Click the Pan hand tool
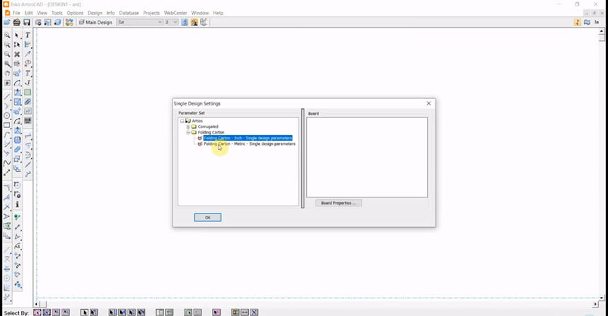 click(x=7, y=74)
